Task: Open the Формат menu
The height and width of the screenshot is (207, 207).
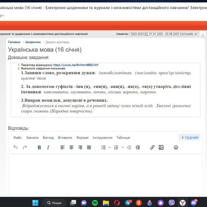Action: 82,137
